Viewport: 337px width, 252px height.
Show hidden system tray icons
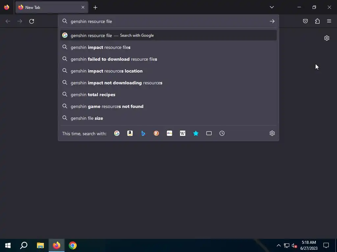pos(278,245)
